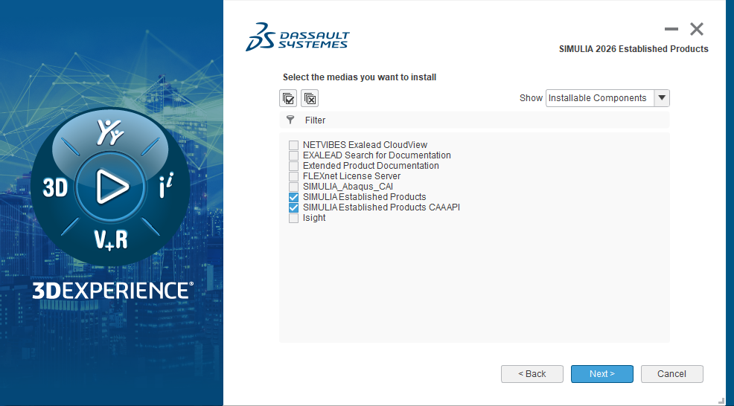The width and height of the screenshot is (734, 406).
Task: Click the 3D quadrant of the compass
Action: tap(56, 187)
